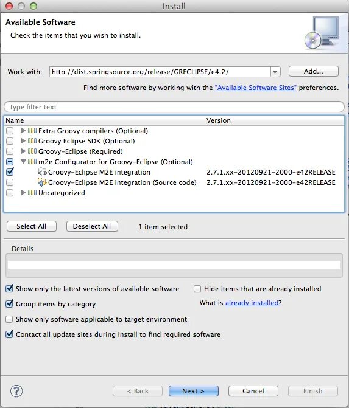
Task: Check the Uncategorized checkbox
Action: click(10, 193)
